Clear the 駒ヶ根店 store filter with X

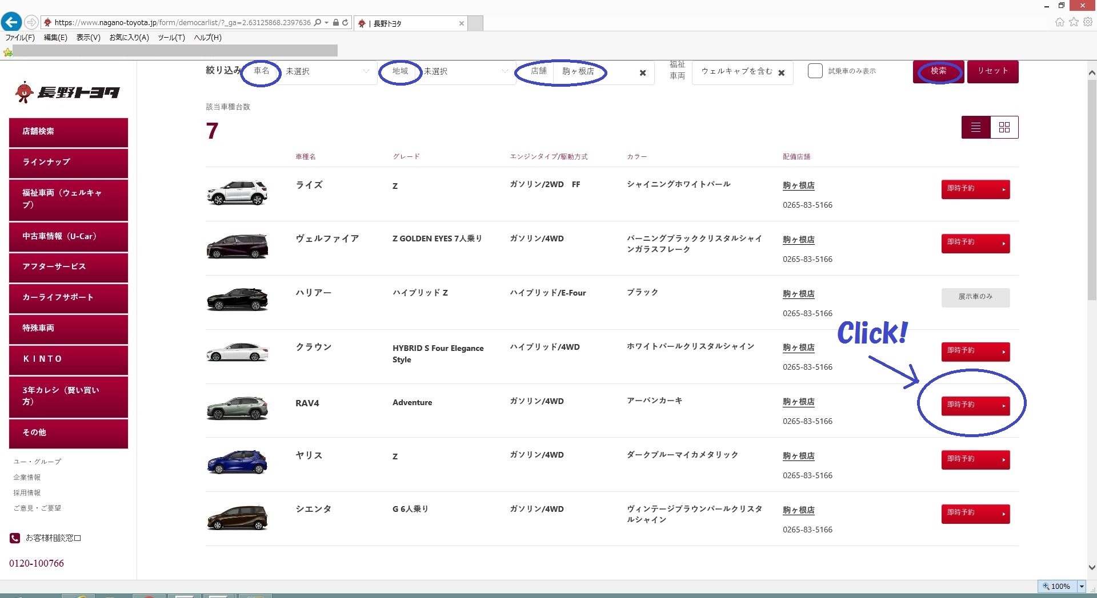643,72
